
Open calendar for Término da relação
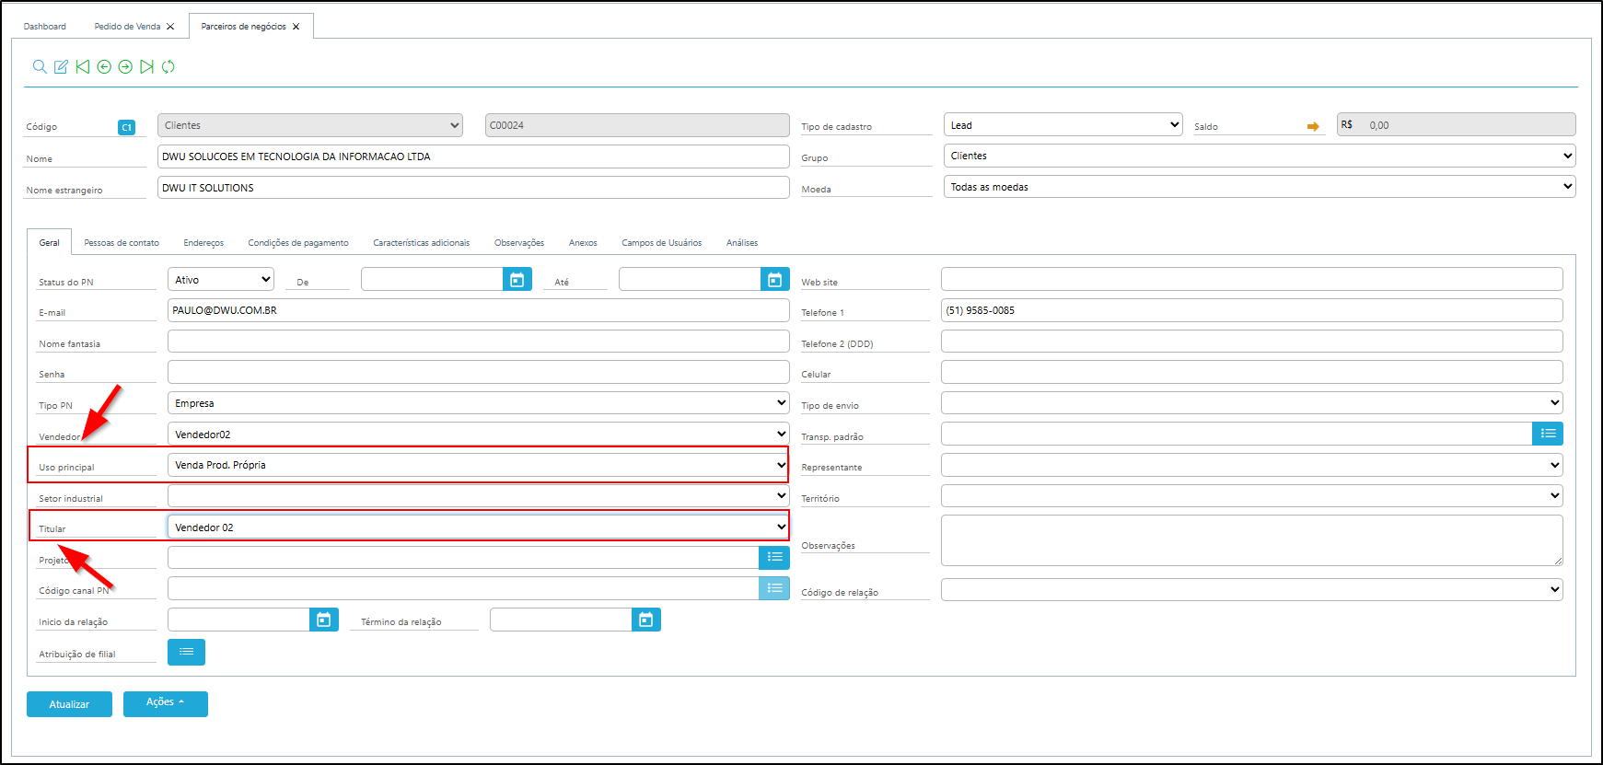(x=646, y=620)
